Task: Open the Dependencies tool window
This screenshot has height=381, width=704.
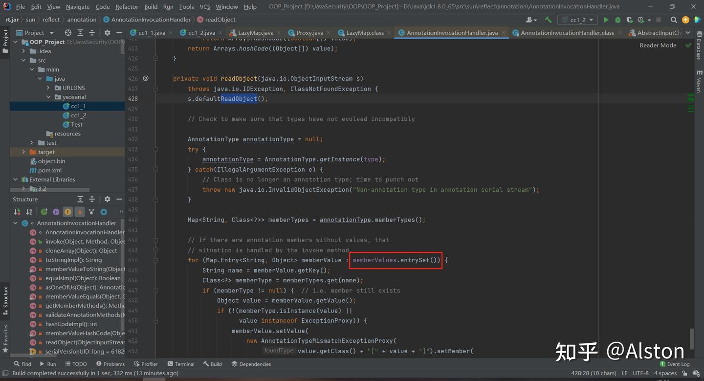Action: click(x=251, y=364)
